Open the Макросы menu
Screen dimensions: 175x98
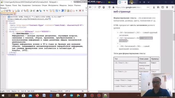coord(63,5)
